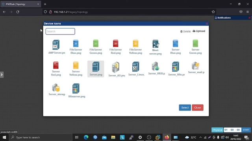Open the Windows Start menu

(x=4, y=137)
